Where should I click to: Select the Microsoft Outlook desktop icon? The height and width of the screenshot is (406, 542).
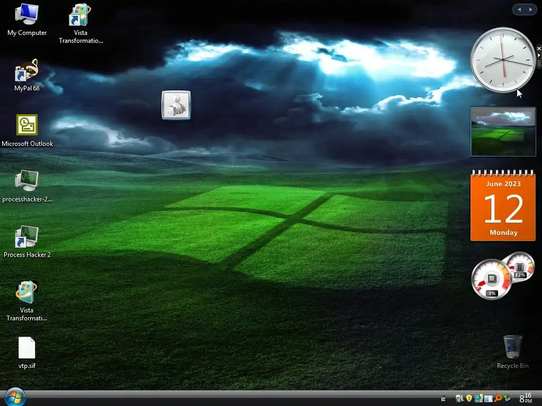pos(27,131)
